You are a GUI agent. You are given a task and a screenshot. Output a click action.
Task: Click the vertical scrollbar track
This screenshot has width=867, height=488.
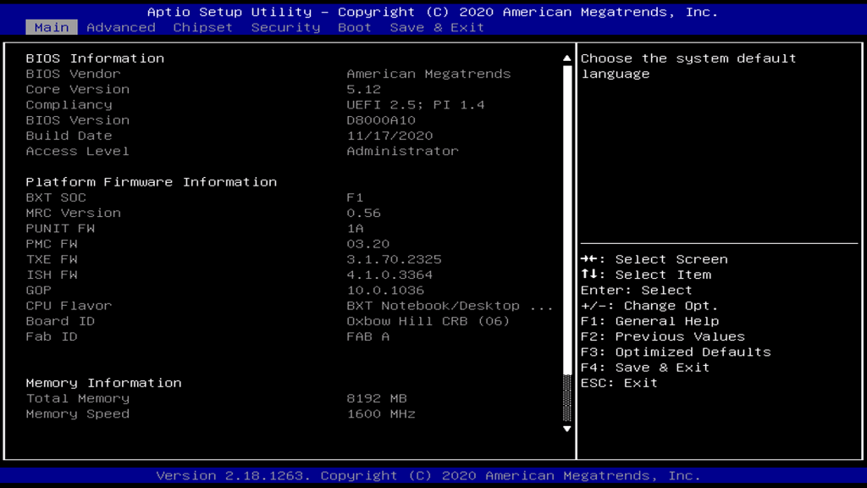[566, 243]
